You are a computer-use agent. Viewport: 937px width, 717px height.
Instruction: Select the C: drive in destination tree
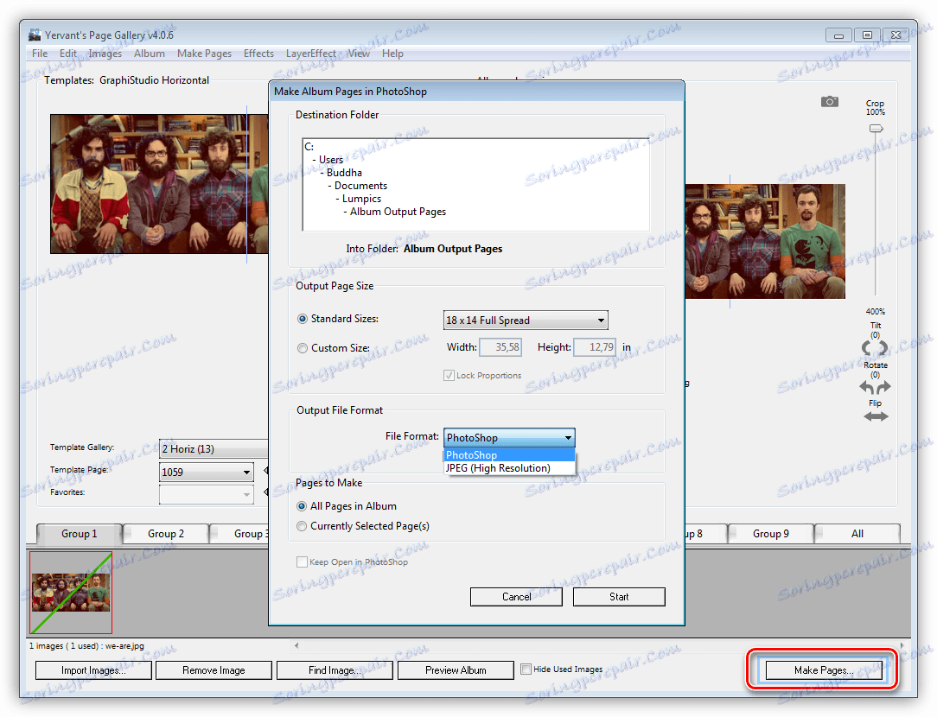tap(309, 146)
